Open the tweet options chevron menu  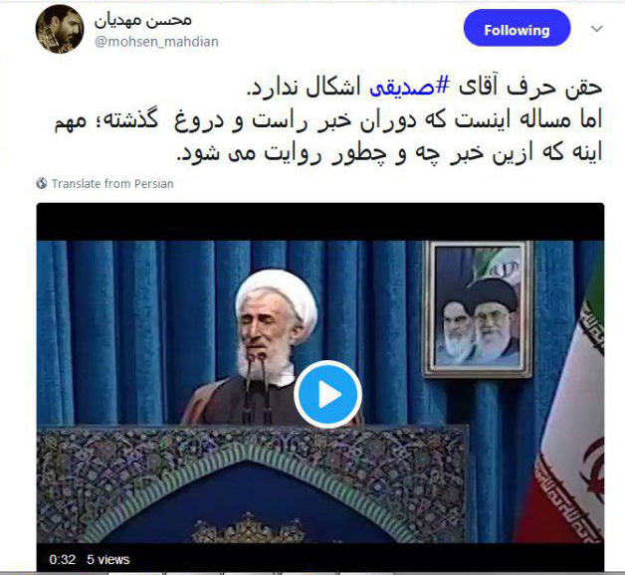[x=597, y=29]
